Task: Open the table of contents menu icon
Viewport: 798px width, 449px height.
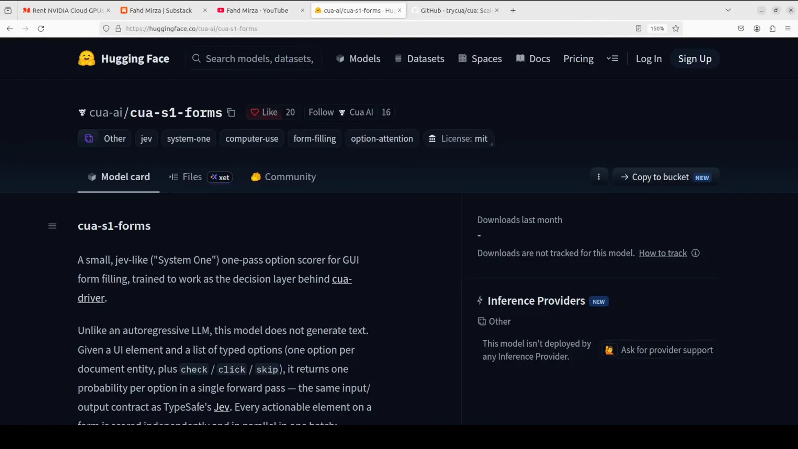Action: coord(52,226)
